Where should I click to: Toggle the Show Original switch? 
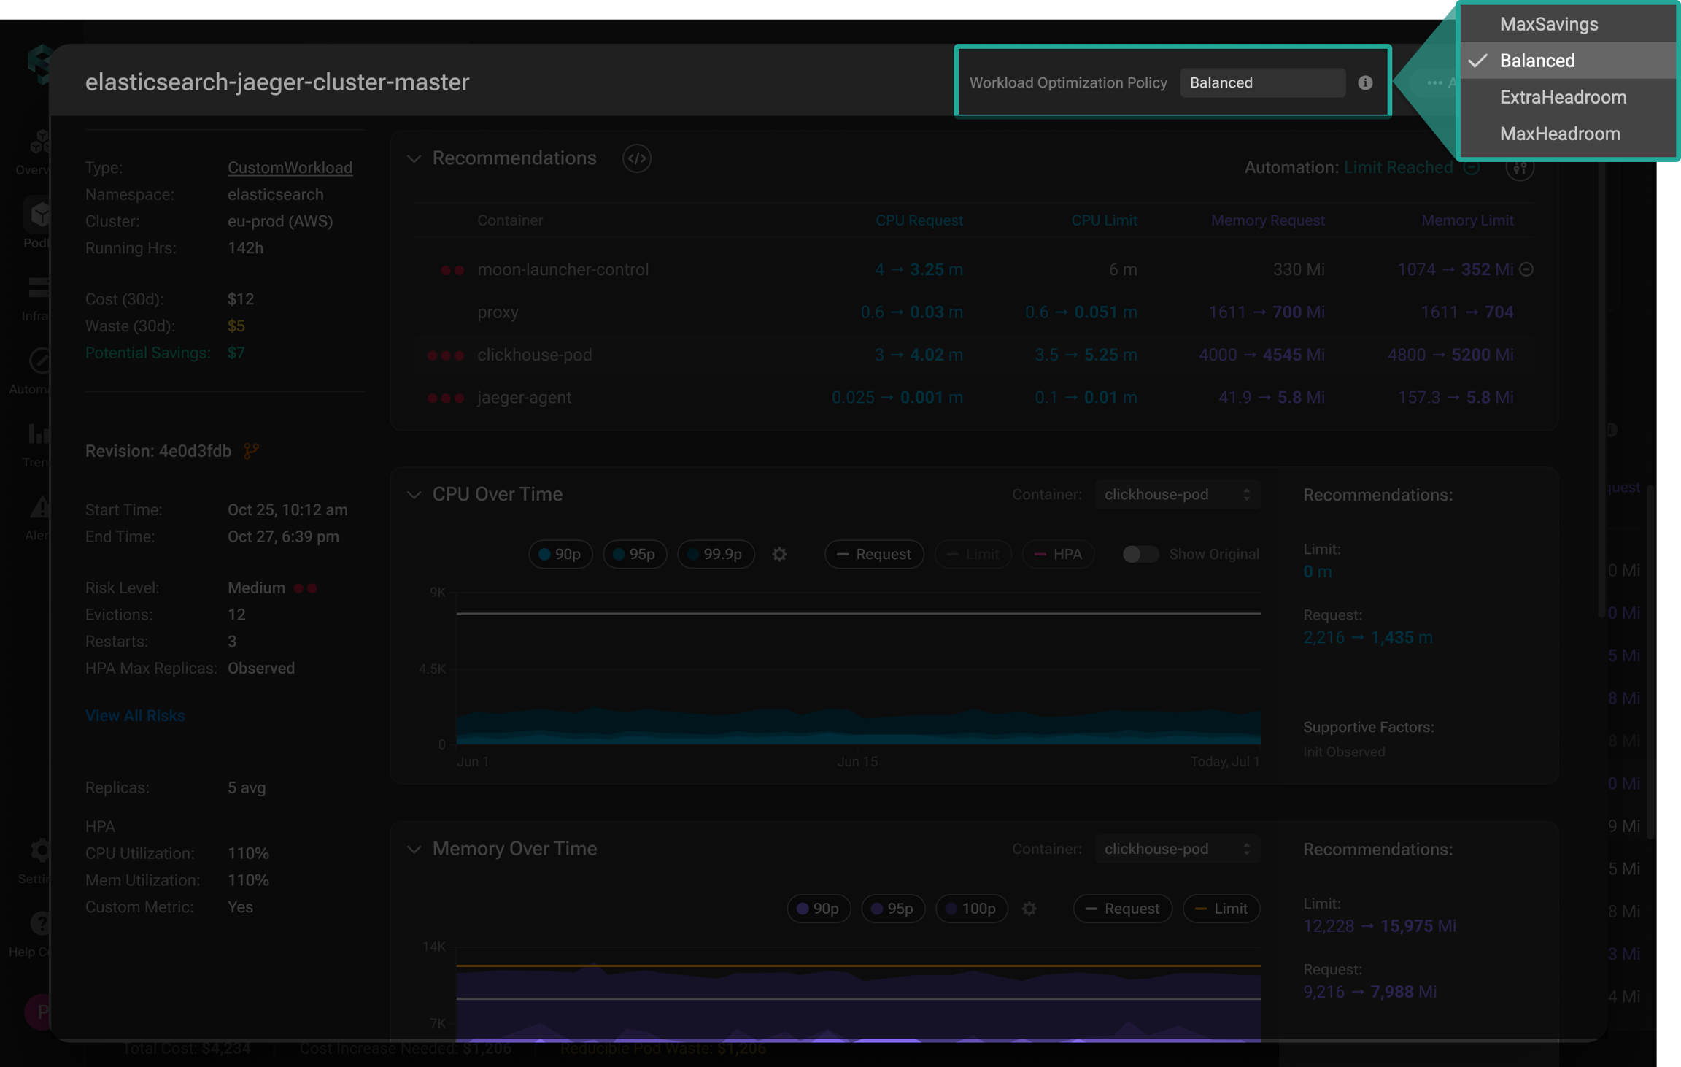1140,554
